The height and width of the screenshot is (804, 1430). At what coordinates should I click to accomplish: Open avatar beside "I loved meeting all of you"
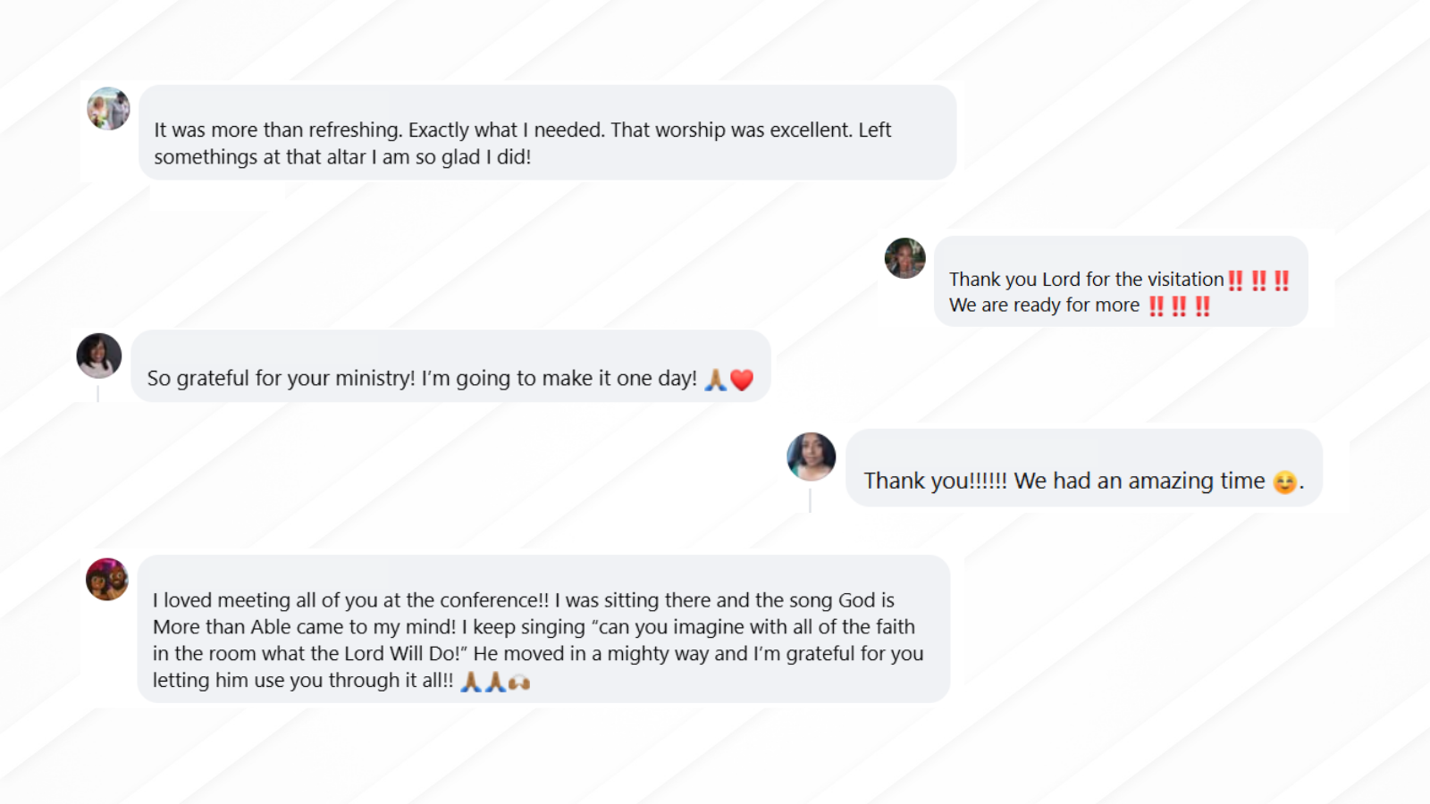107,579
